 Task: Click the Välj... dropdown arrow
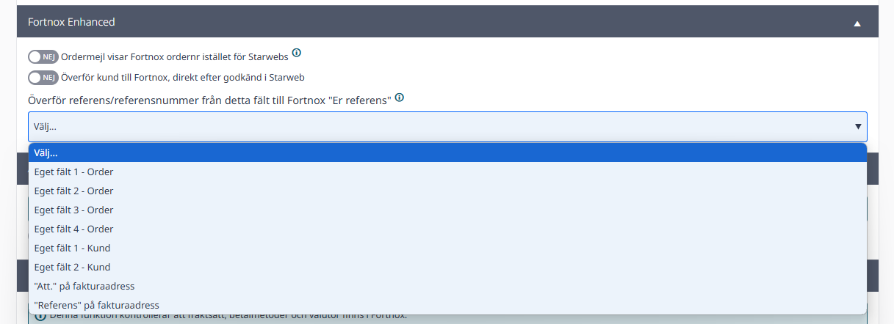coord(857,127)
